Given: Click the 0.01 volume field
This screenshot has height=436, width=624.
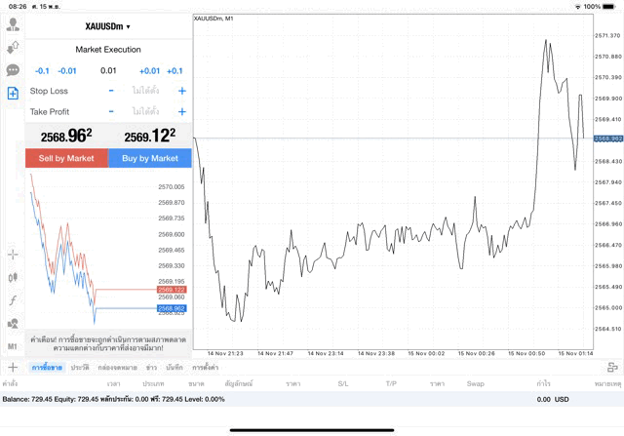Looking at the screenshot, I should pyautogui.click(x=108, y=70).
